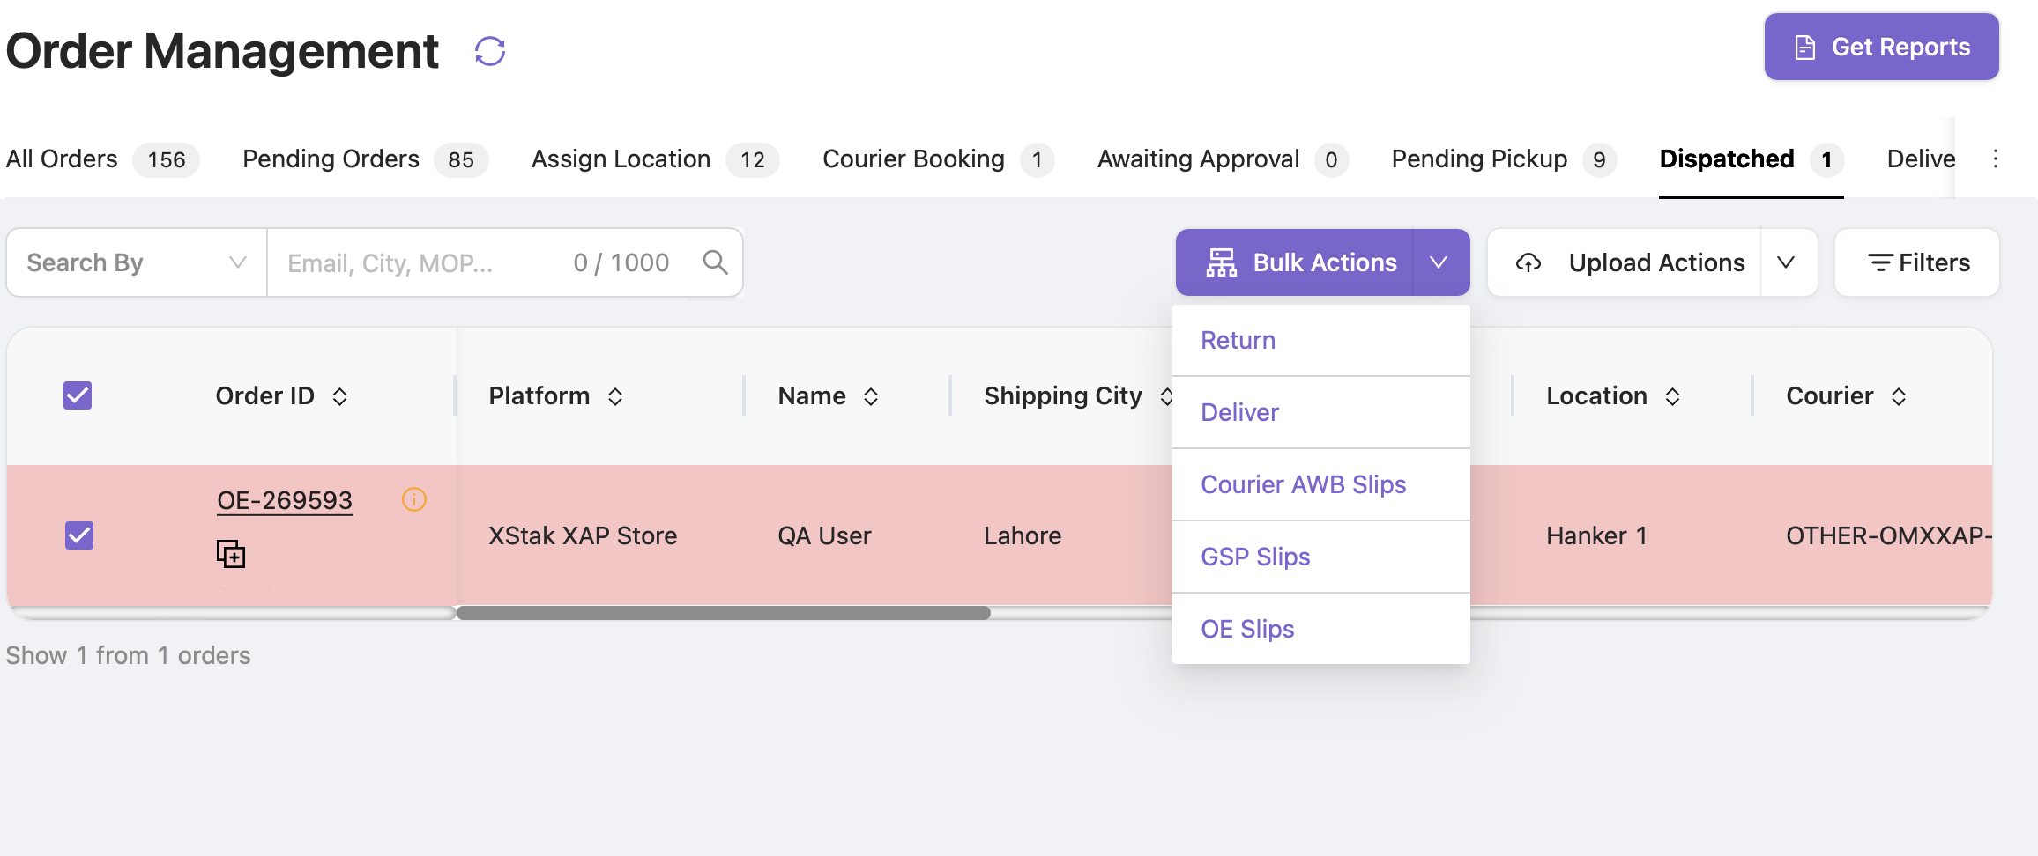Open the info icon beside OE-269593
The image size is (2038, 856).
[x=414, y=499]
